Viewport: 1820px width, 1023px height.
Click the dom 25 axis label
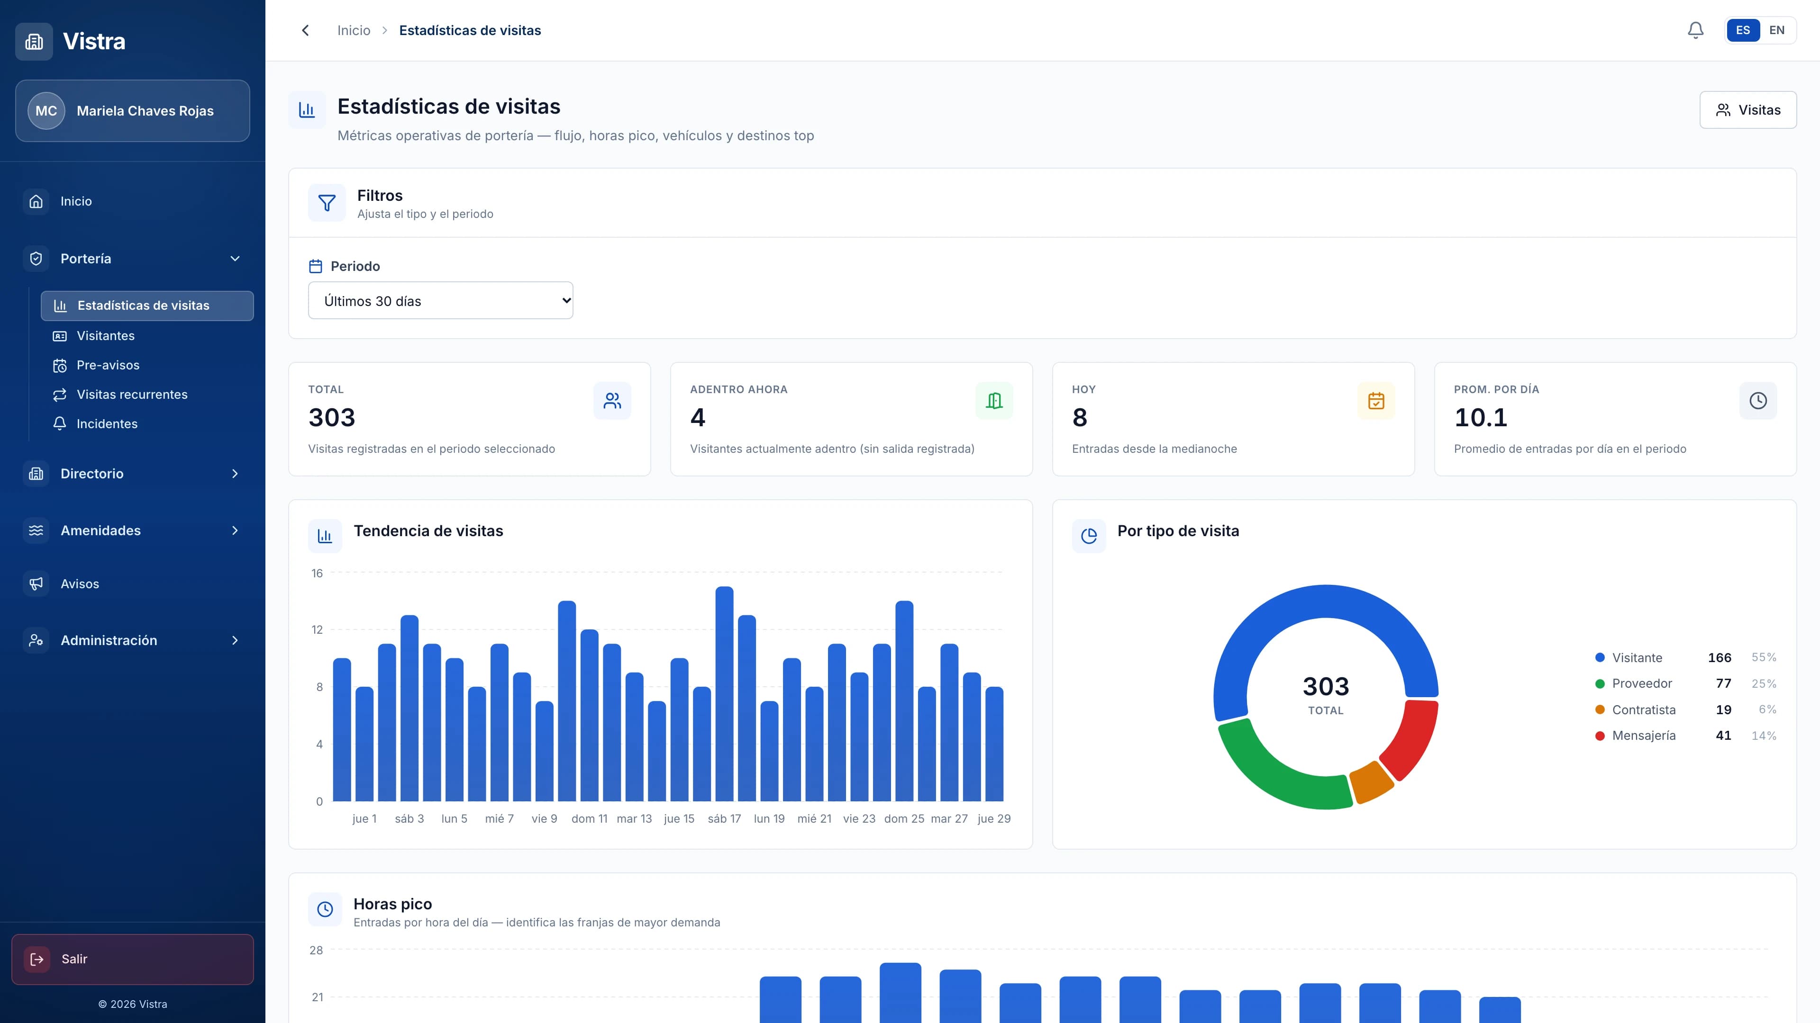pyautogui.click(x=904, y=819)
